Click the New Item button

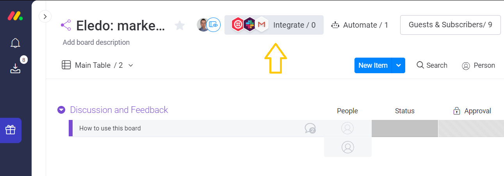[373, 65]
